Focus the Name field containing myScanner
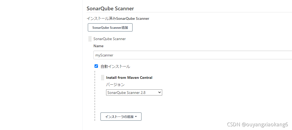The width and height of the screenshot is (292, 130). point(192,55)
